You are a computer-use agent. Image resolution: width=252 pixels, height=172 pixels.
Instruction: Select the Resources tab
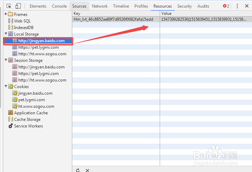(162, 6)
